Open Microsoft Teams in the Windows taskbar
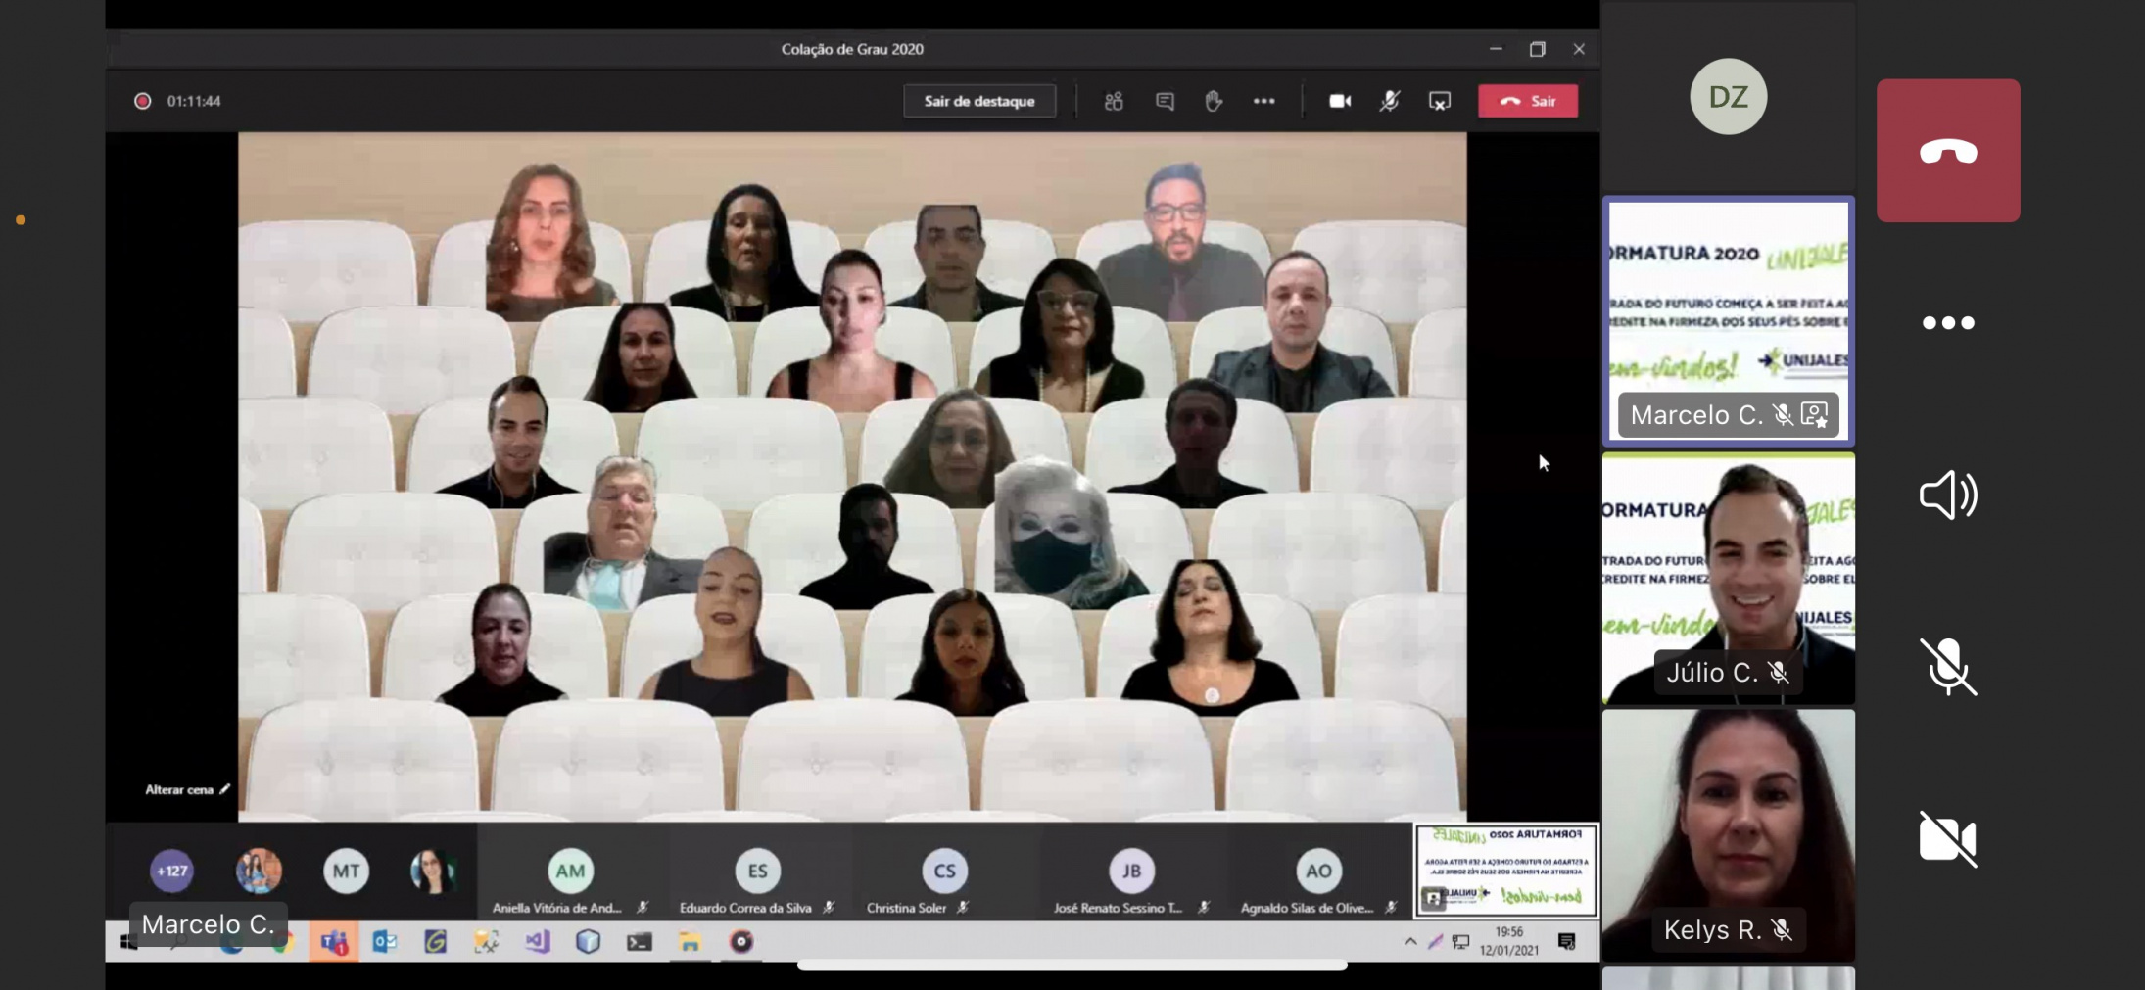Viewport: 2145px width, 990px height. (333, 942)
